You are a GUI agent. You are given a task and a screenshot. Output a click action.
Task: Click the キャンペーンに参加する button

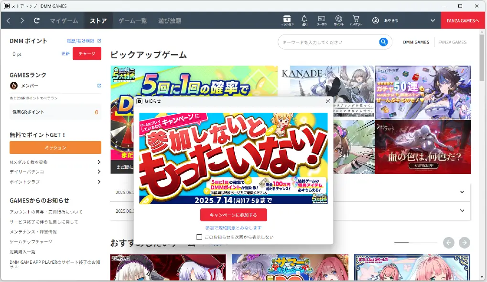[233, 215]
